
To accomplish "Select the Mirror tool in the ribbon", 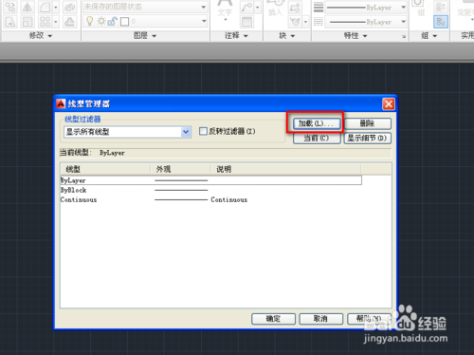I will pyautogui.click(x=27, y=7).
